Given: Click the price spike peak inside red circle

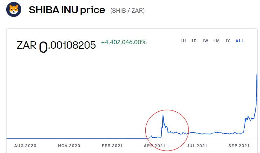Looking at the screenshot, I should 163,115.
